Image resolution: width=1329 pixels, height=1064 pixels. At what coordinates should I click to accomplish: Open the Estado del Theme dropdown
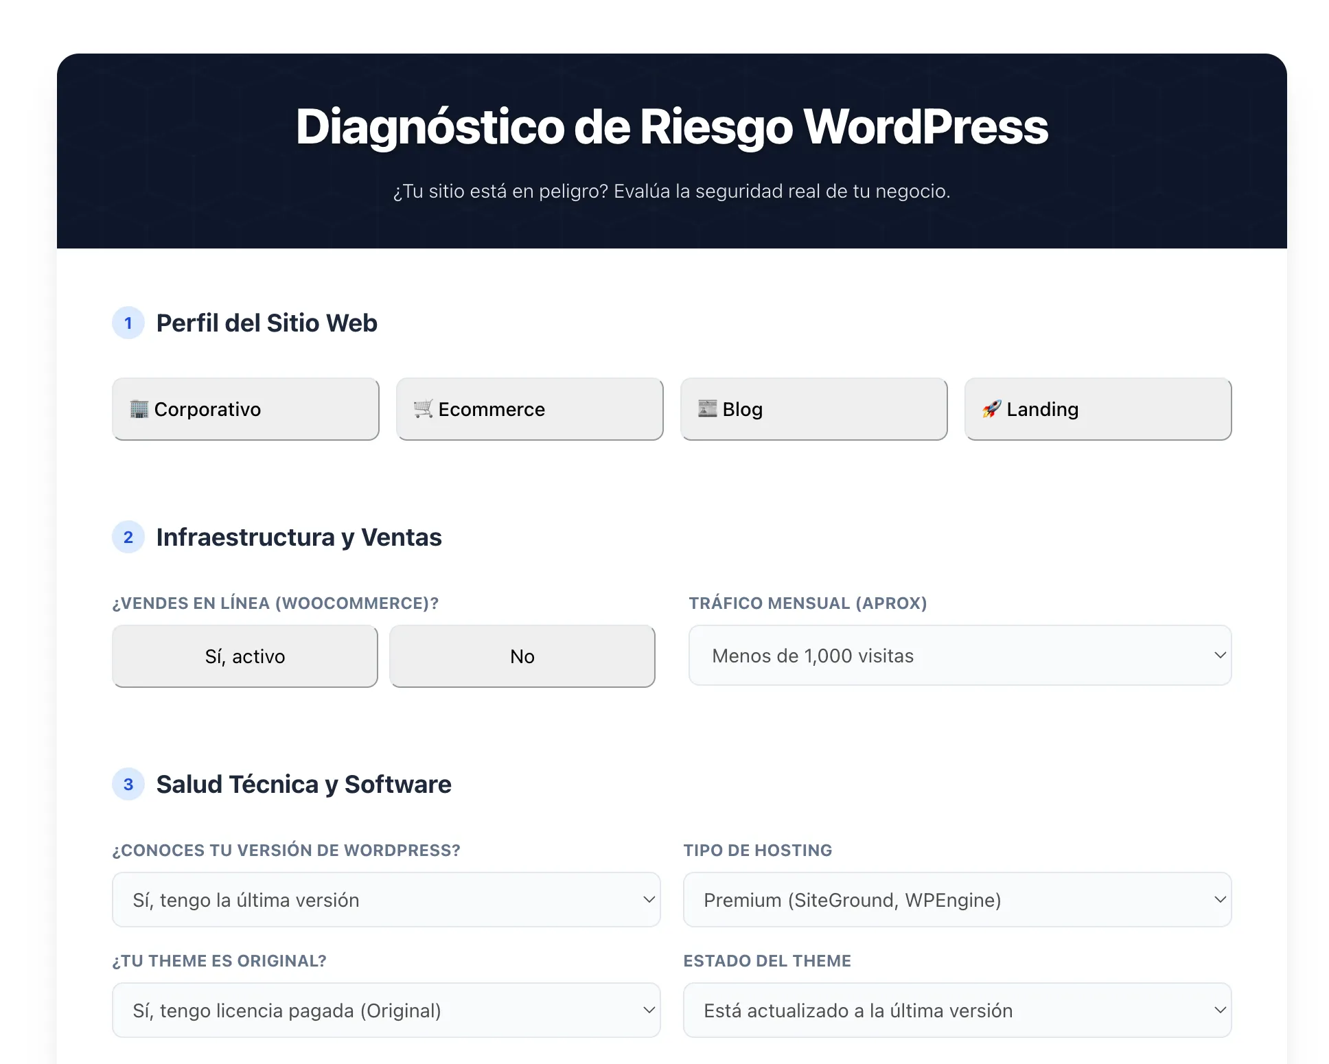point(957,1010)
